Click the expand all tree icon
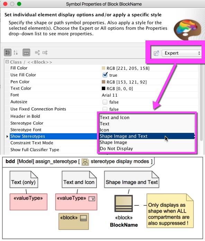The height and width of the screenshot is (241, 205). pyautogui.click(x=37, y=53)
